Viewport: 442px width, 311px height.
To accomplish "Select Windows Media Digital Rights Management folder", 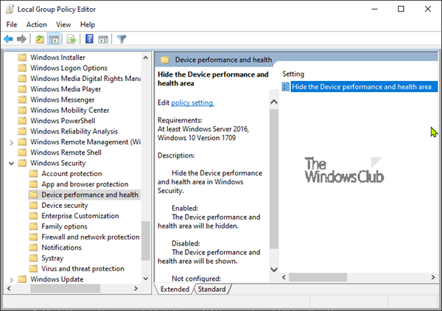I will click(85, 78).
